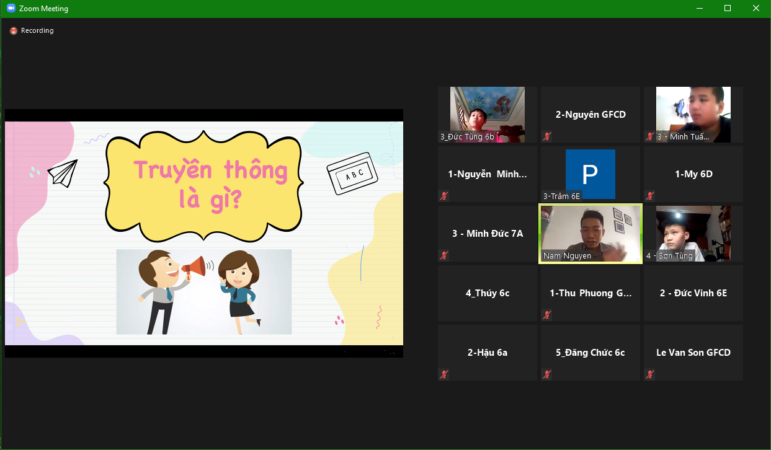Viewport: 771px width, 450px height.
Task: Select Nam Nguyen's highlighted video tile
Action: [x=590, y=234]
